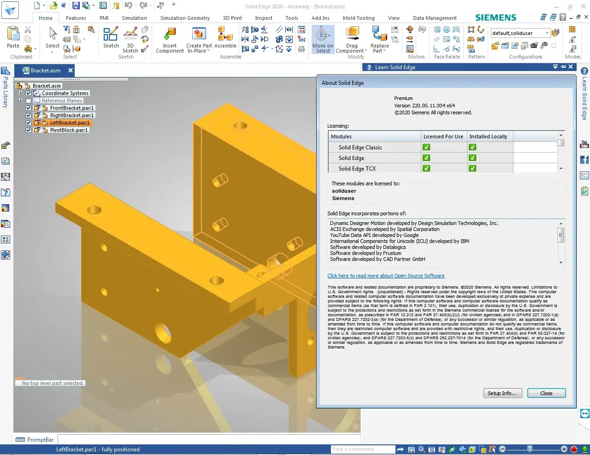Expand the Coordinate Systems tree node
590x455 pixels.
20,93
